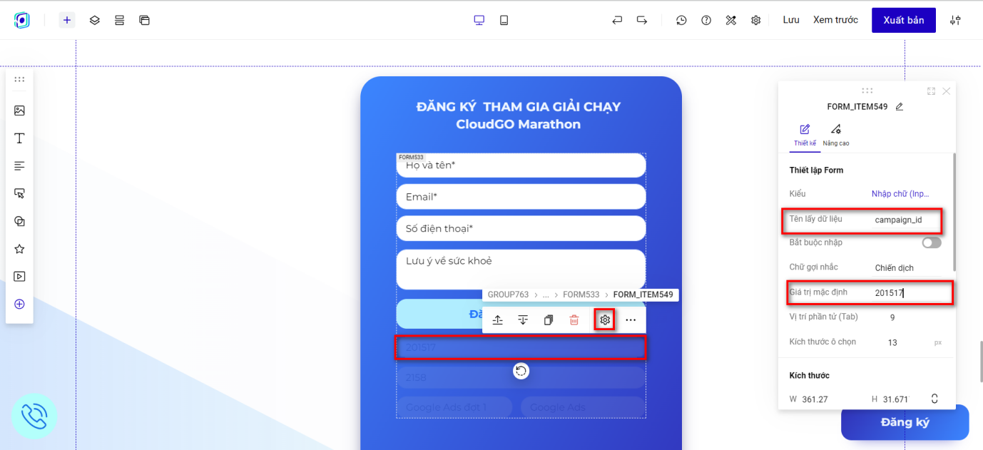Click Xem trước to preview the page
The height and width of the screenshot is (450, 983).
tap(835, 20)
